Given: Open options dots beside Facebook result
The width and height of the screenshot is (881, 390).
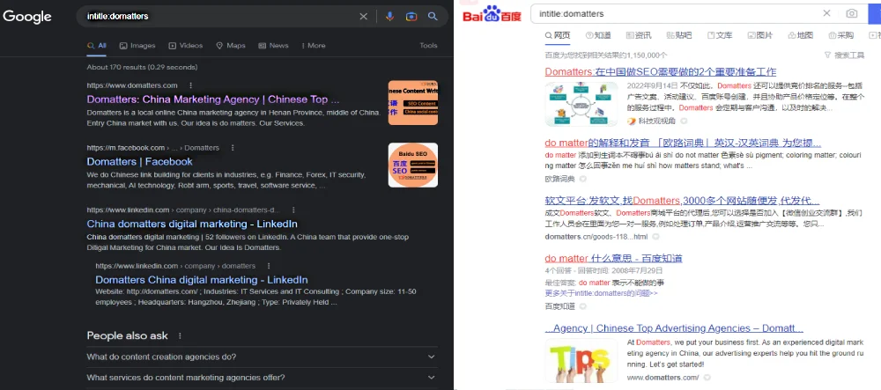Looking at the screenshot, I should (x=233, y=148).
